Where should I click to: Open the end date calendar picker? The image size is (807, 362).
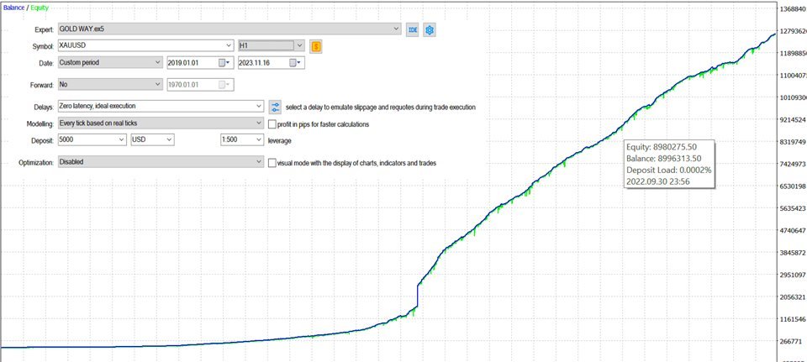point(293,63)
